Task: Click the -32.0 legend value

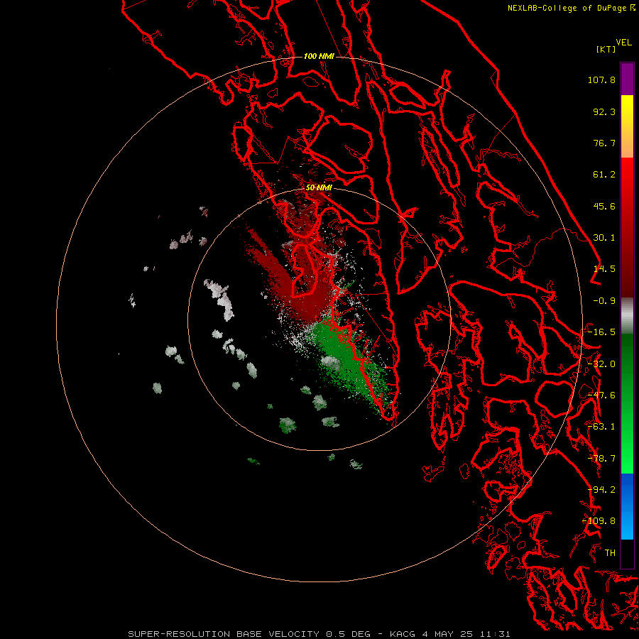Action: click(x=601, y=364)
